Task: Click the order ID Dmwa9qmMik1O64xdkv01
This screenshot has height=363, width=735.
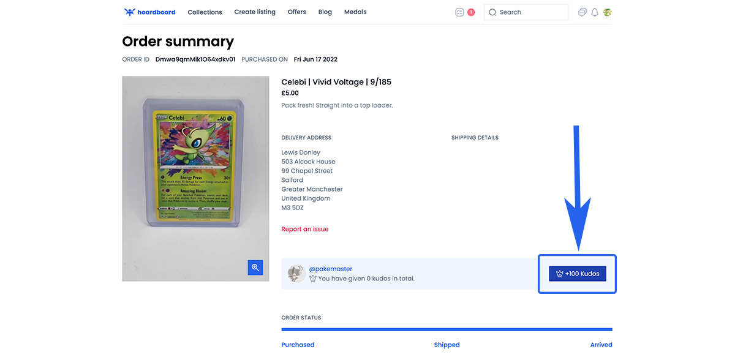Action: click(x=195, y=59)
